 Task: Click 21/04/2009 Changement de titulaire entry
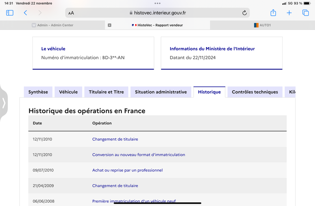tap(115, 186)
